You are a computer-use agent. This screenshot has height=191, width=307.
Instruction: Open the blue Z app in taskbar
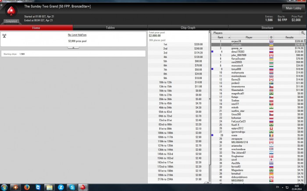tap(61, 187)
